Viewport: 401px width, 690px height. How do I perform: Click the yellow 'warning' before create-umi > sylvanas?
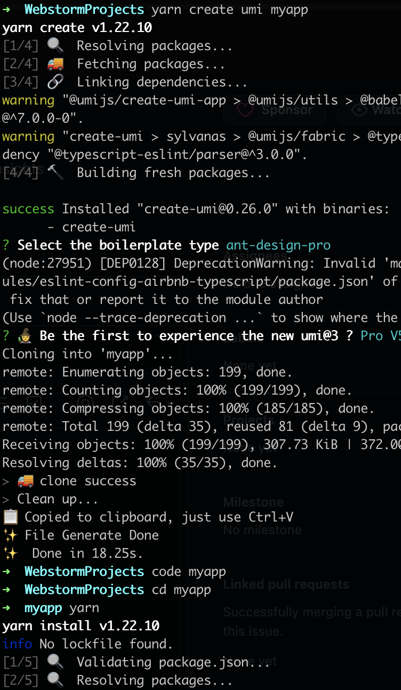point(28,137)
